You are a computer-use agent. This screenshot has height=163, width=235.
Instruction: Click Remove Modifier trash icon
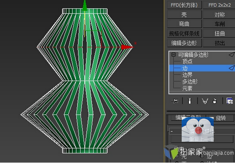(215, 101)
